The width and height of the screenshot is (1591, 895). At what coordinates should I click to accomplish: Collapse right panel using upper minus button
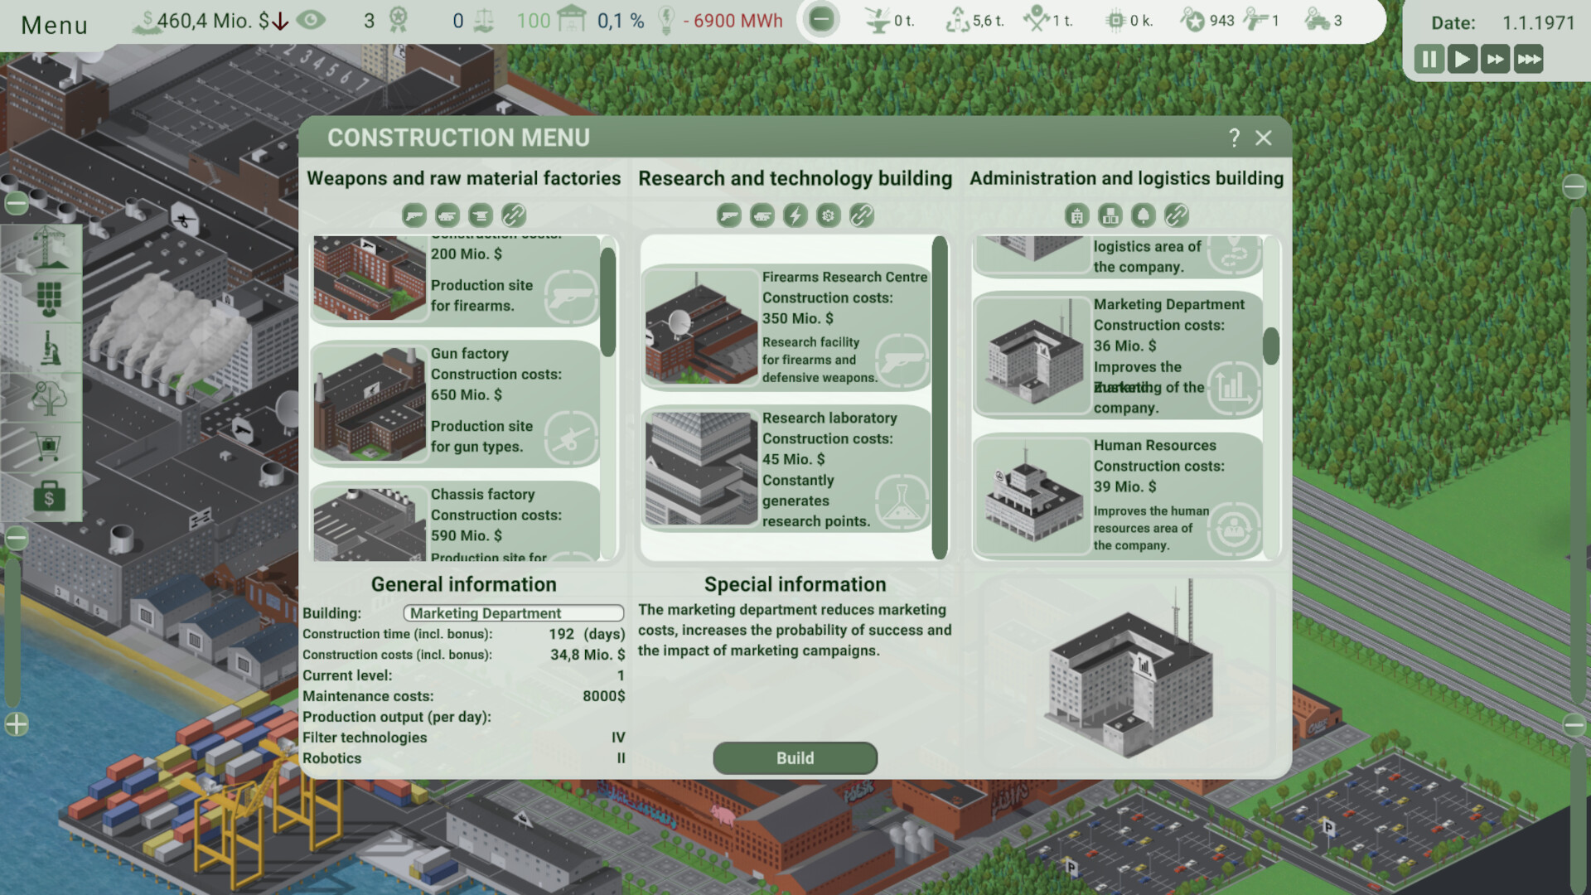click(x=1574, y=187)
